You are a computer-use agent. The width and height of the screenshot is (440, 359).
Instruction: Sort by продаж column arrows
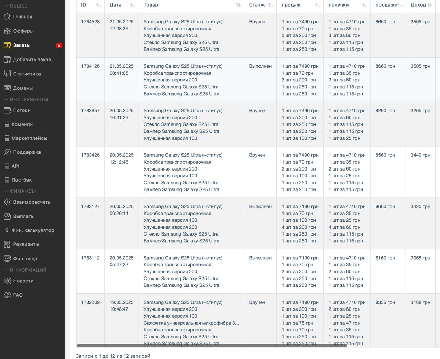[318, 5]
